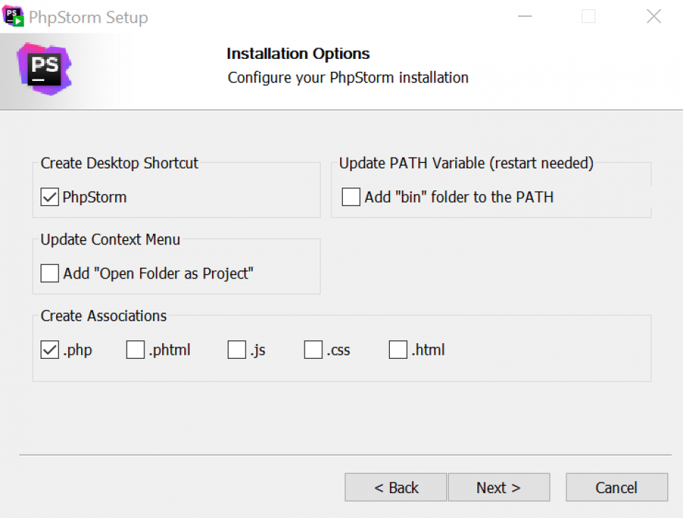Click the PhpStorm logo in the title bar
This screenshot has height=518, width=683.
click(x=12, y=16)
